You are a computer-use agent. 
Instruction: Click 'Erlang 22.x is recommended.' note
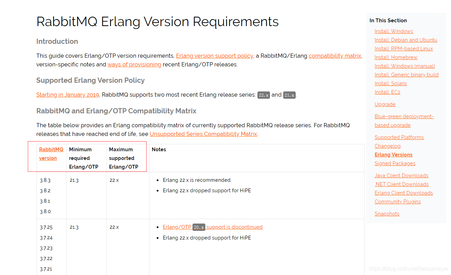pyautogui.click(x=197, y=180)
